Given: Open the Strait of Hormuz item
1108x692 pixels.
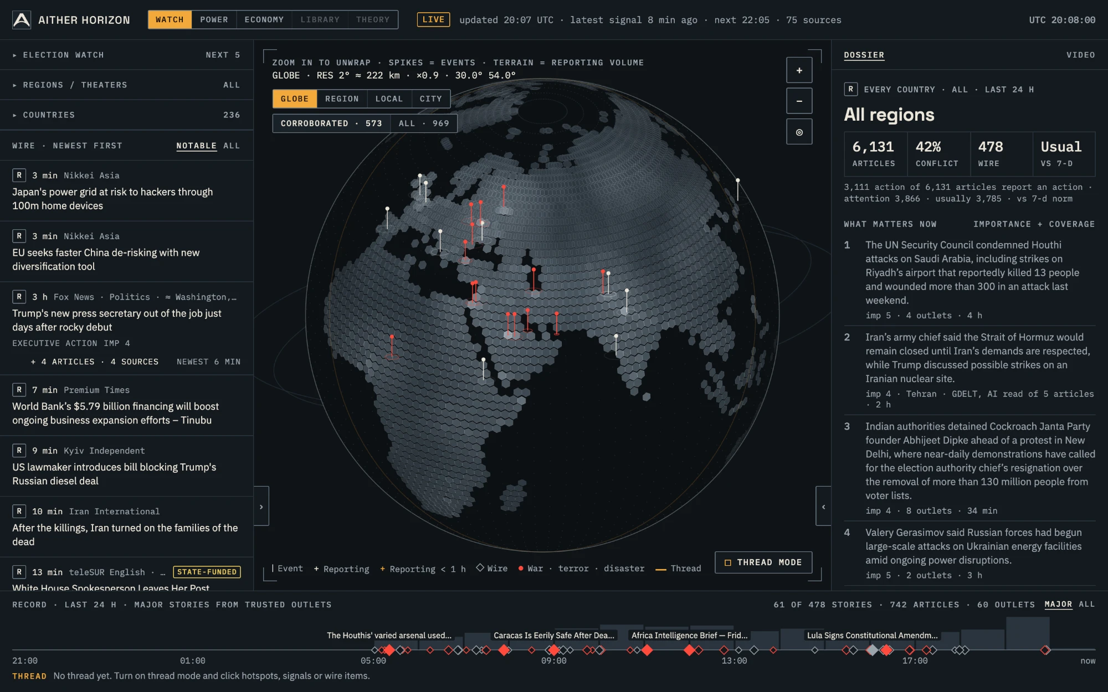Looking at the screenshot, I should 970,370.
